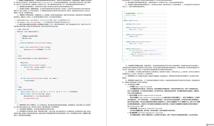214x126 pixels.
Task: Click 'AbstractSort s = new ConcreteSort();' line
Action: click(x=37, y=96)
